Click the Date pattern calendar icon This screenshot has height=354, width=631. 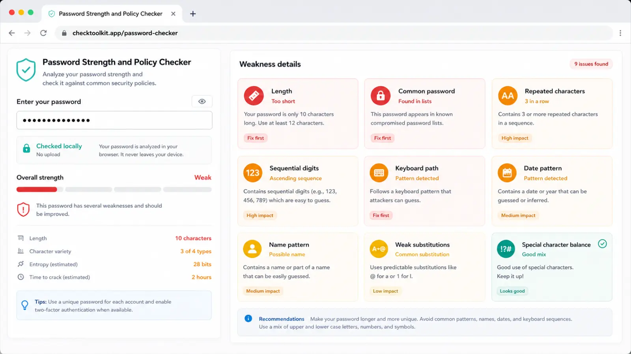pyautogui.click(x=507, y=173)
